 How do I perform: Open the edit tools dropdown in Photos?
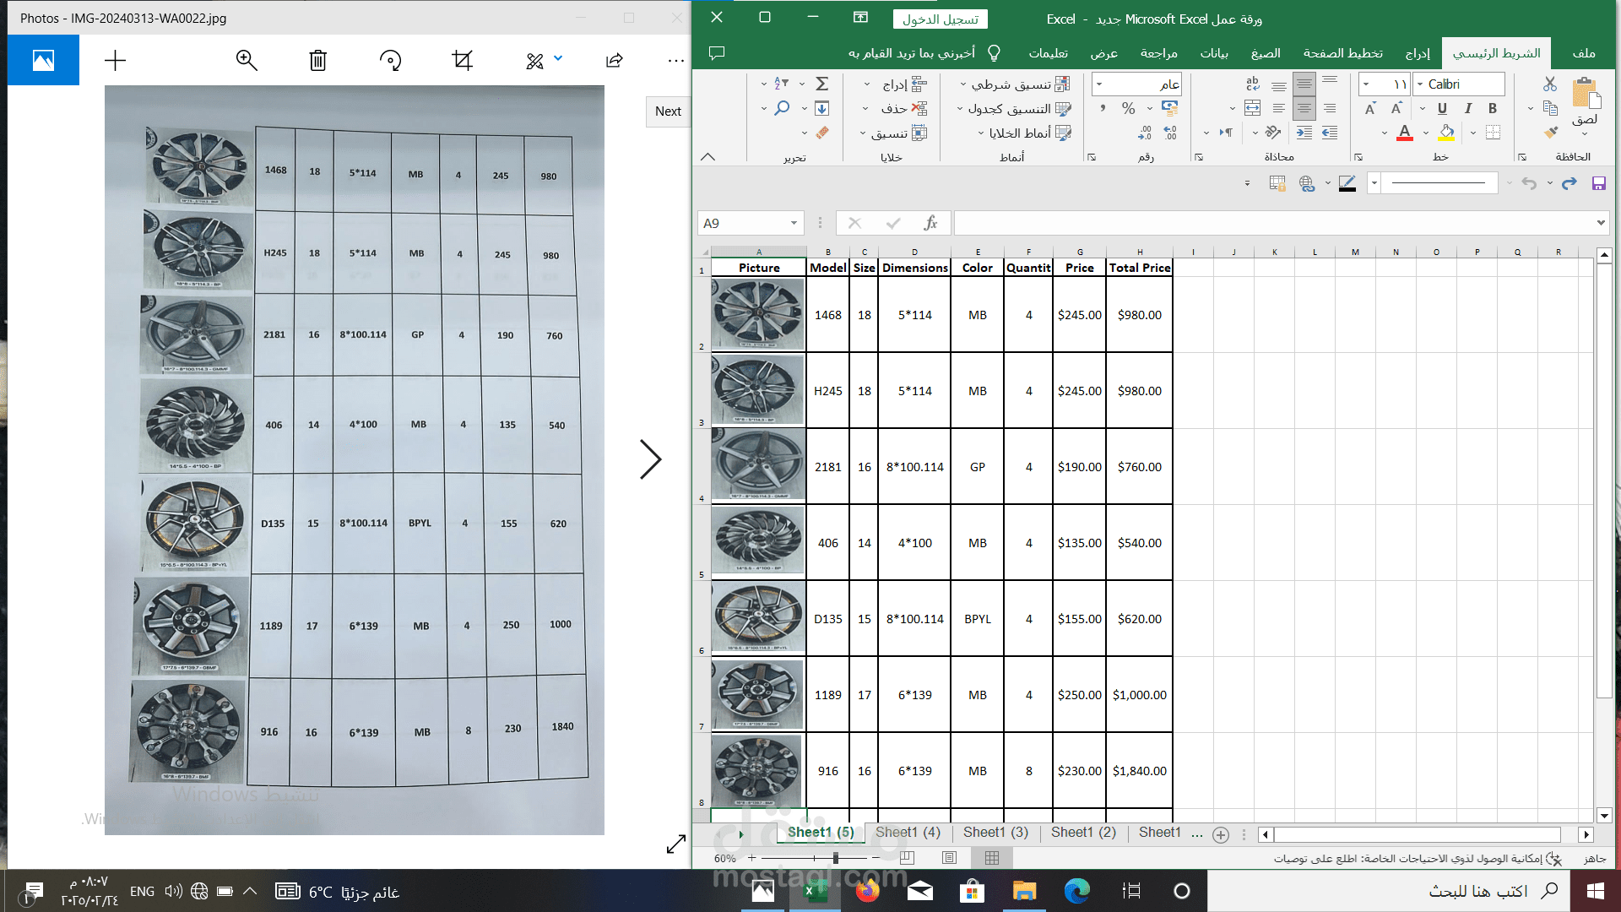tap(558, 58)
